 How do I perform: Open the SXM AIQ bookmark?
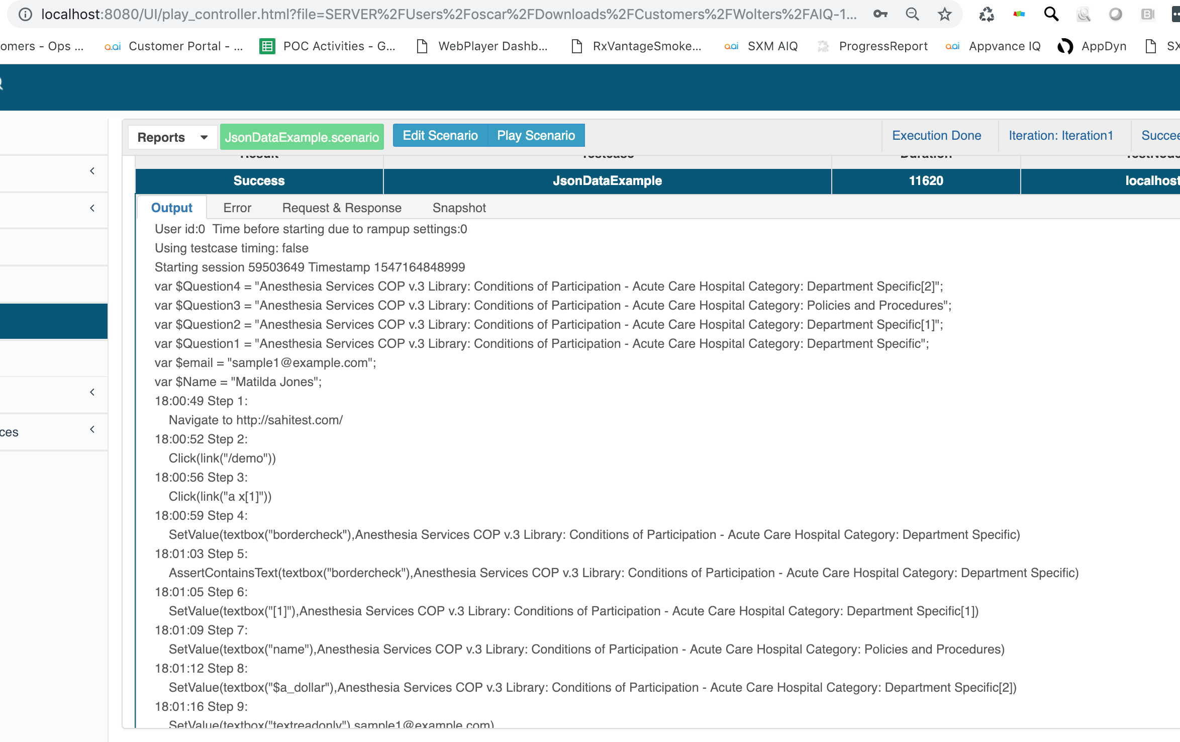(760, 46)
